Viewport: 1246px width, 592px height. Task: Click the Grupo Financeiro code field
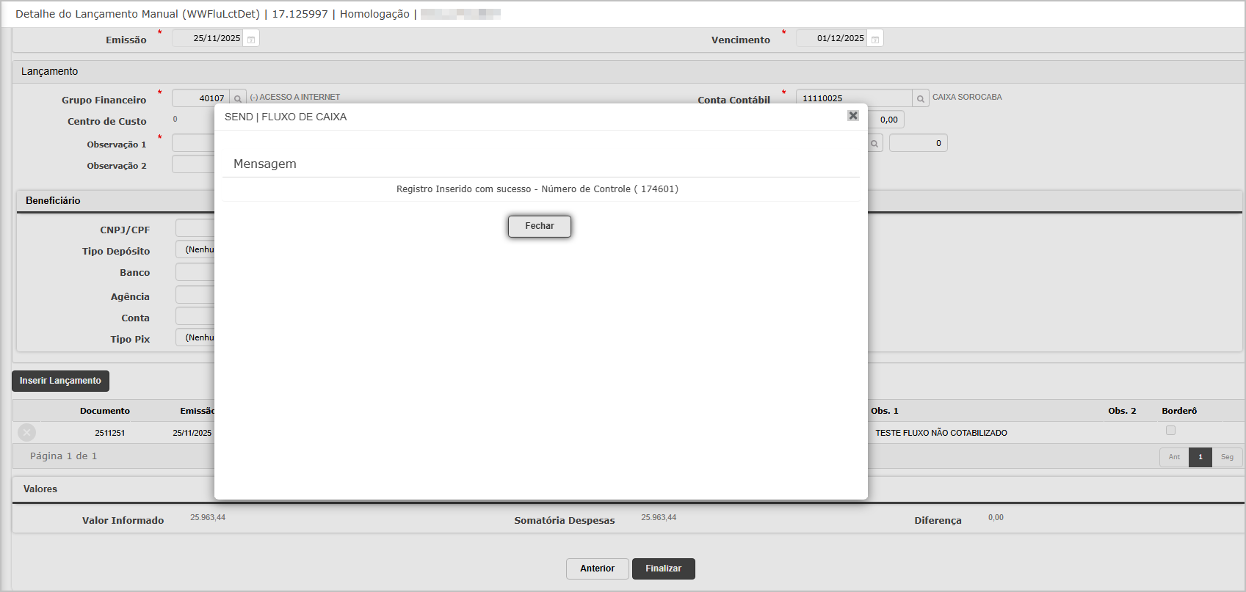point(200,98)
